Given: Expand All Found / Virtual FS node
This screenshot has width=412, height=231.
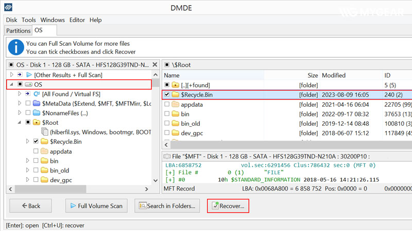Looking at the screenshot, I should pos(20,94).
